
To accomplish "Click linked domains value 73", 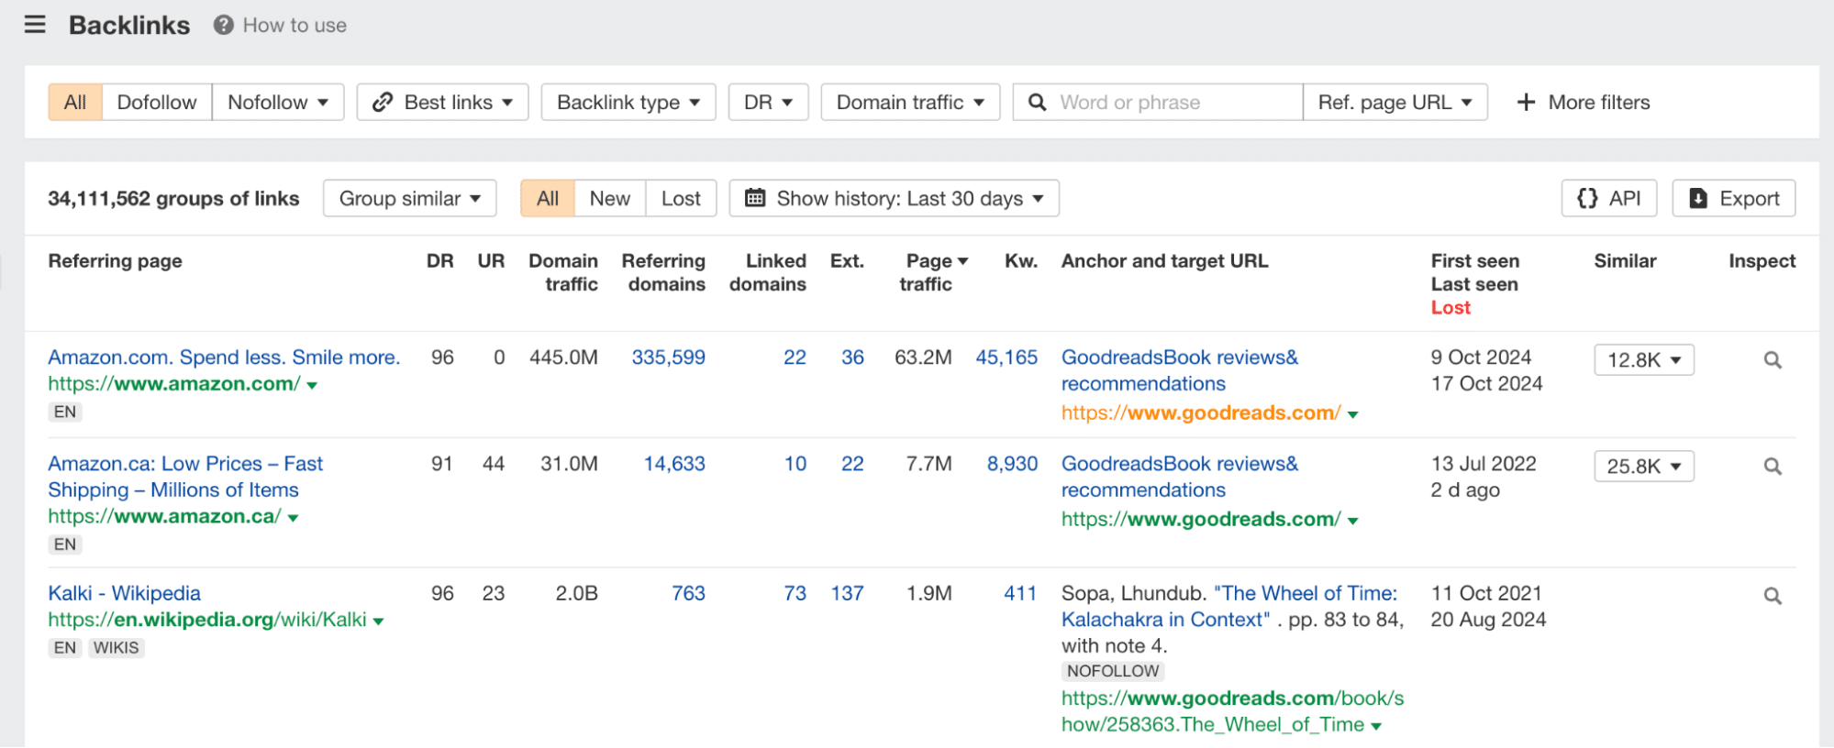I will (795, 594).
